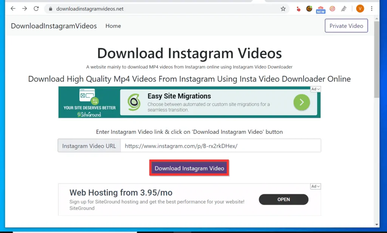
Task: Open the SiteGround migrations ad arrow
Action: coord(301,102)
